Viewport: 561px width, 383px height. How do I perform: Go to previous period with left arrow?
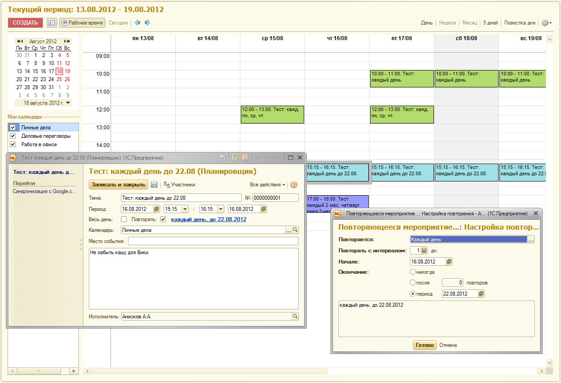pyautogui.click(x=137, y=23)
